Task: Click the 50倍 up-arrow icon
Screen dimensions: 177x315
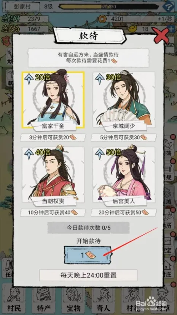Action: 100,154
